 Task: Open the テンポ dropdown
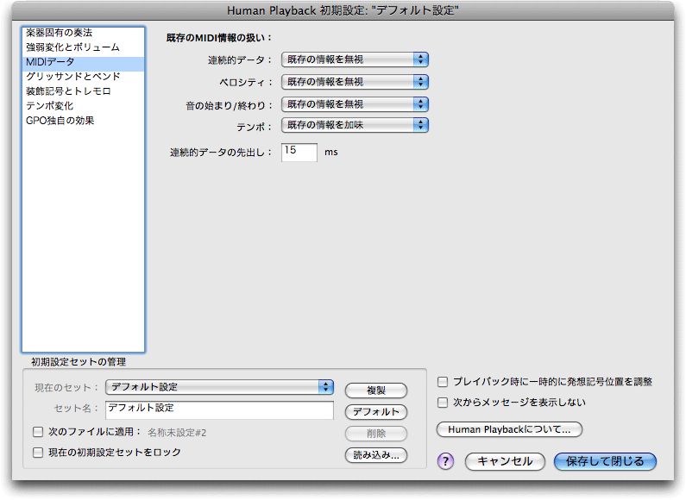355,125
